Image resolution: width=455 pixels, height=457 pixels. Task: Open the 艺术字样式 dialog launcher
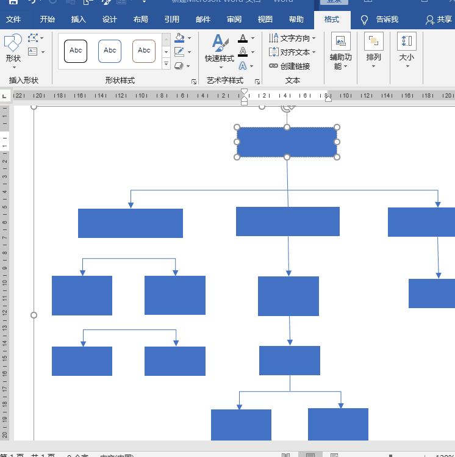tap(257, 82)
